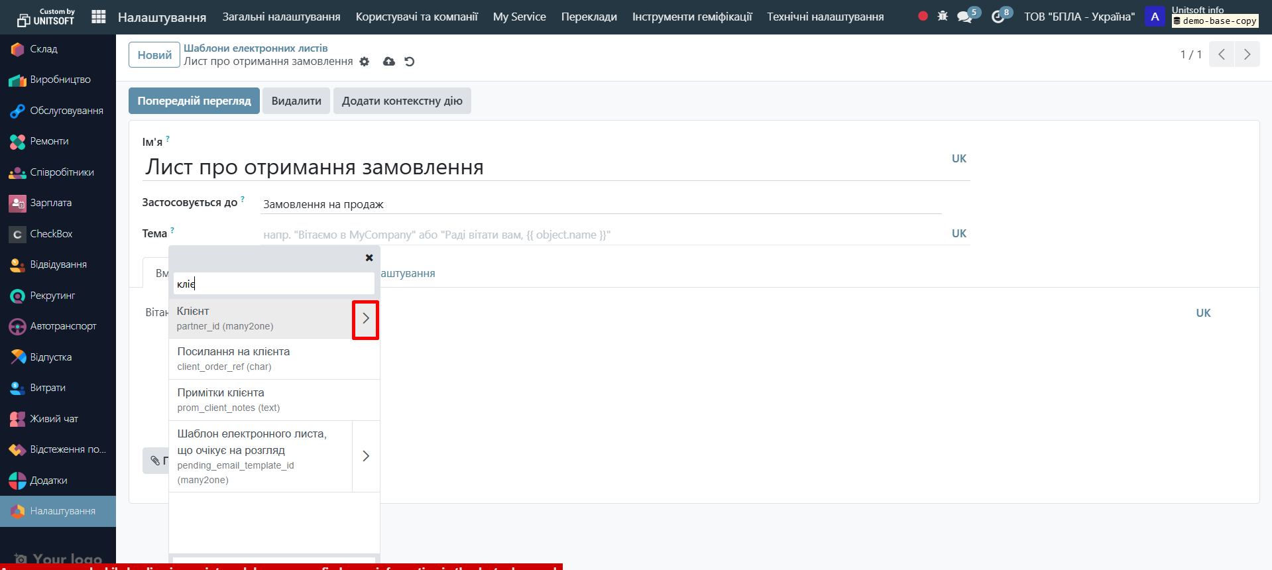Open the apps grid menu icon

point(99,17)
